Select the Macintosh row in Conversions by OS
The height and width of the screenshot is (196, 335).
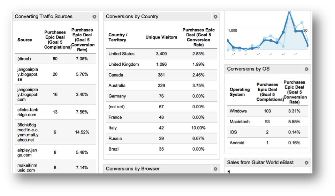click(239, 122)
